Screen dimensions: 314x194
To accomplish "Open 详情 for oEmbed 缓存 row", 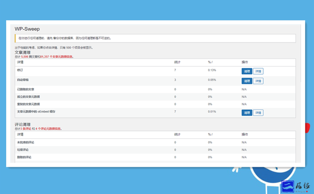I will [x=258, y=113].
